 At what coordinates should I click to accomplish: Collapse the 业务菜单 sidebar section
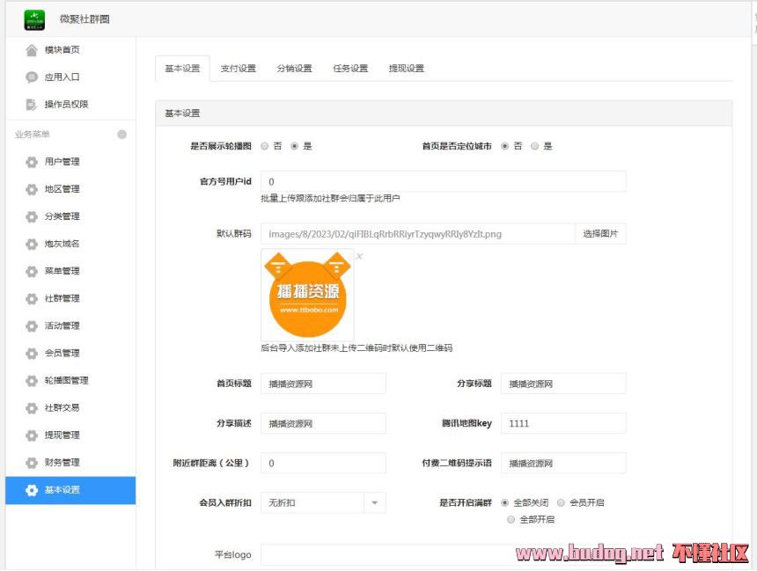pyautogui.click(x=121, y=135)
